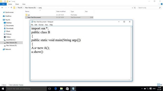Viewport: 163px width, 91px height.
Task: Sort files by Size column
Action: click(x=86, y=11)
